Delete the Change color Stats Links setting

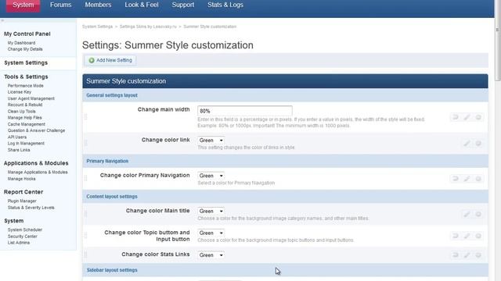(478, 255)
